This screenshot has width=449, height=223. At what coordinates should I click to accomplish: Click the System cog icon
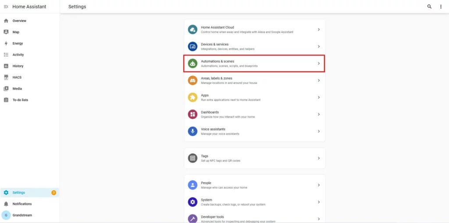tap(193, 202)
